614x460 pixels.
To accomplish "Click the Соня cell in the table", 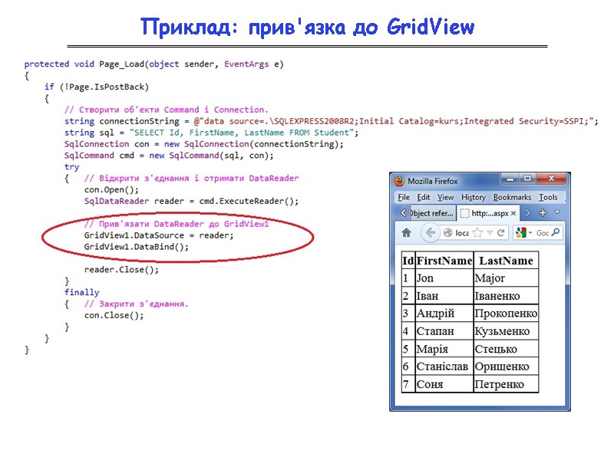I will click(444, 384).
